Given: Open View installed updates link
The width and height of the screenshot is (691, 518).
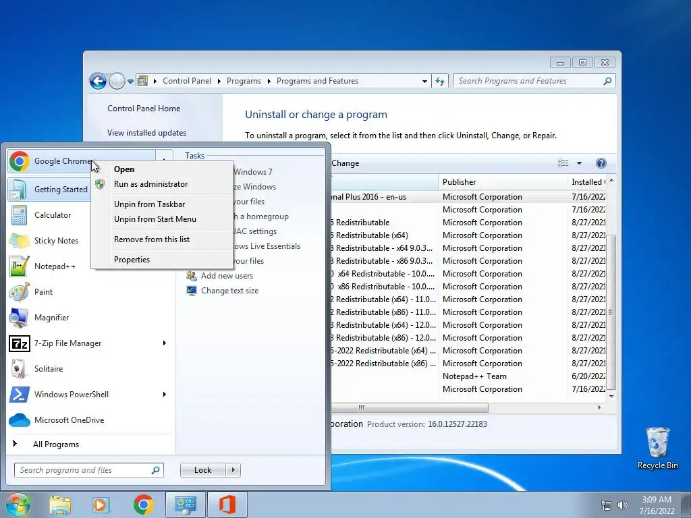Looking at the screenshot, I should pyautogui.click(x=146, y=133).
